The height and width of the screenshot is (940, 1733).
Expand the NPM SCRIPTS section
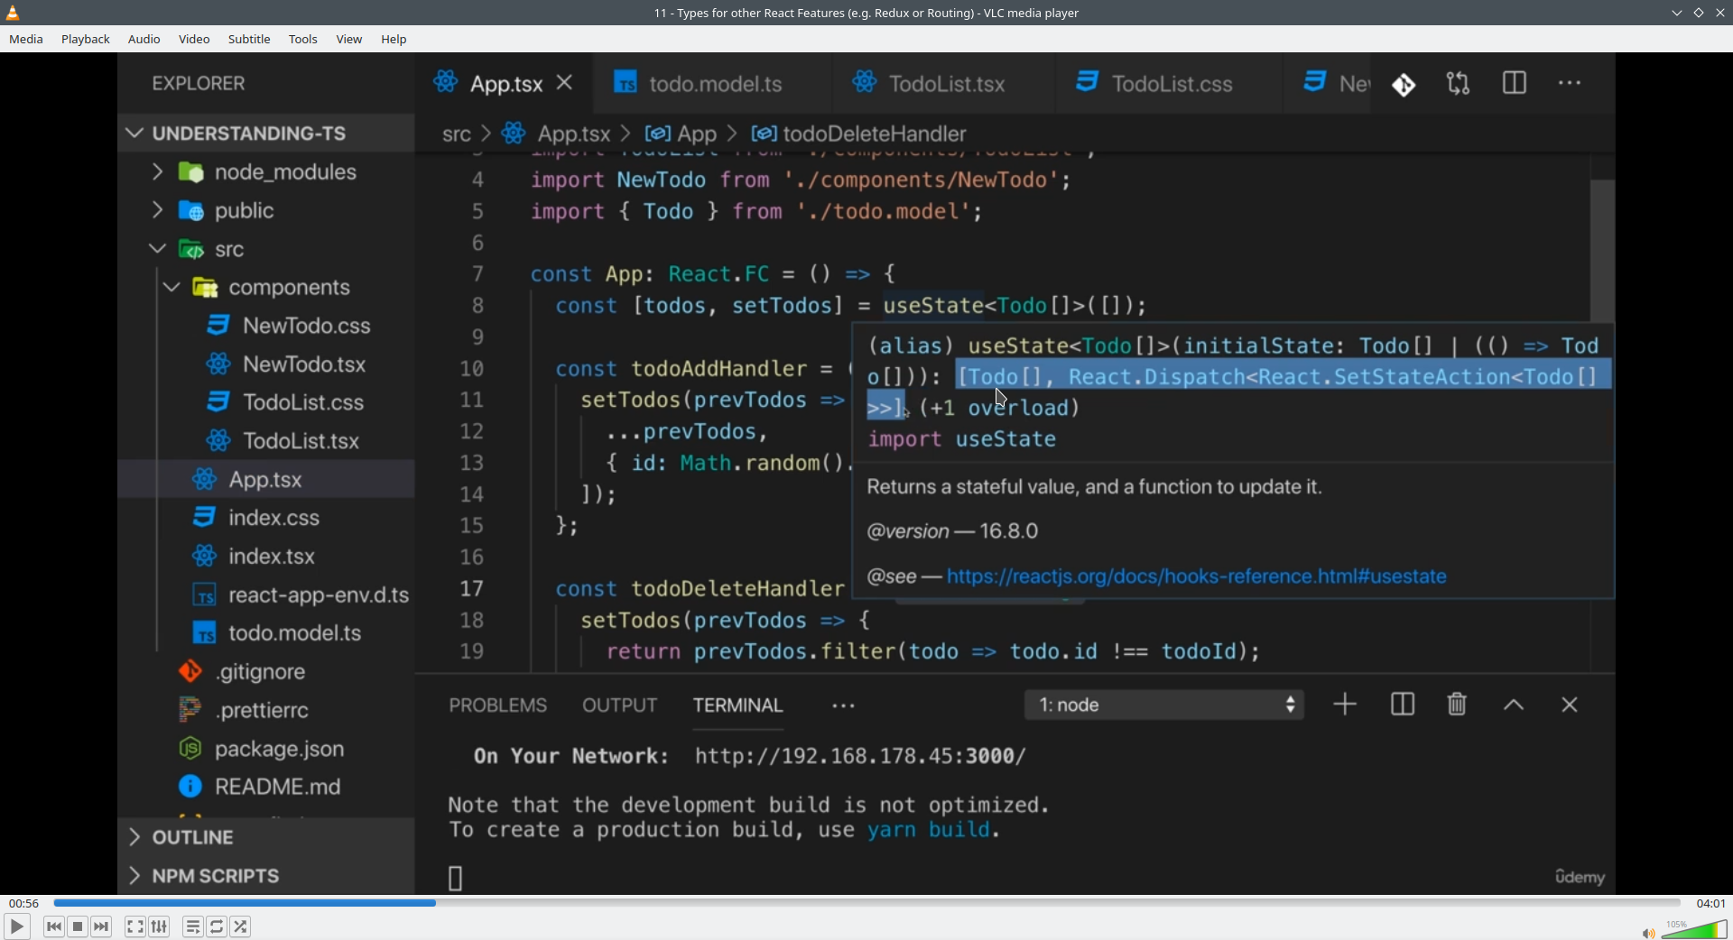266,876
